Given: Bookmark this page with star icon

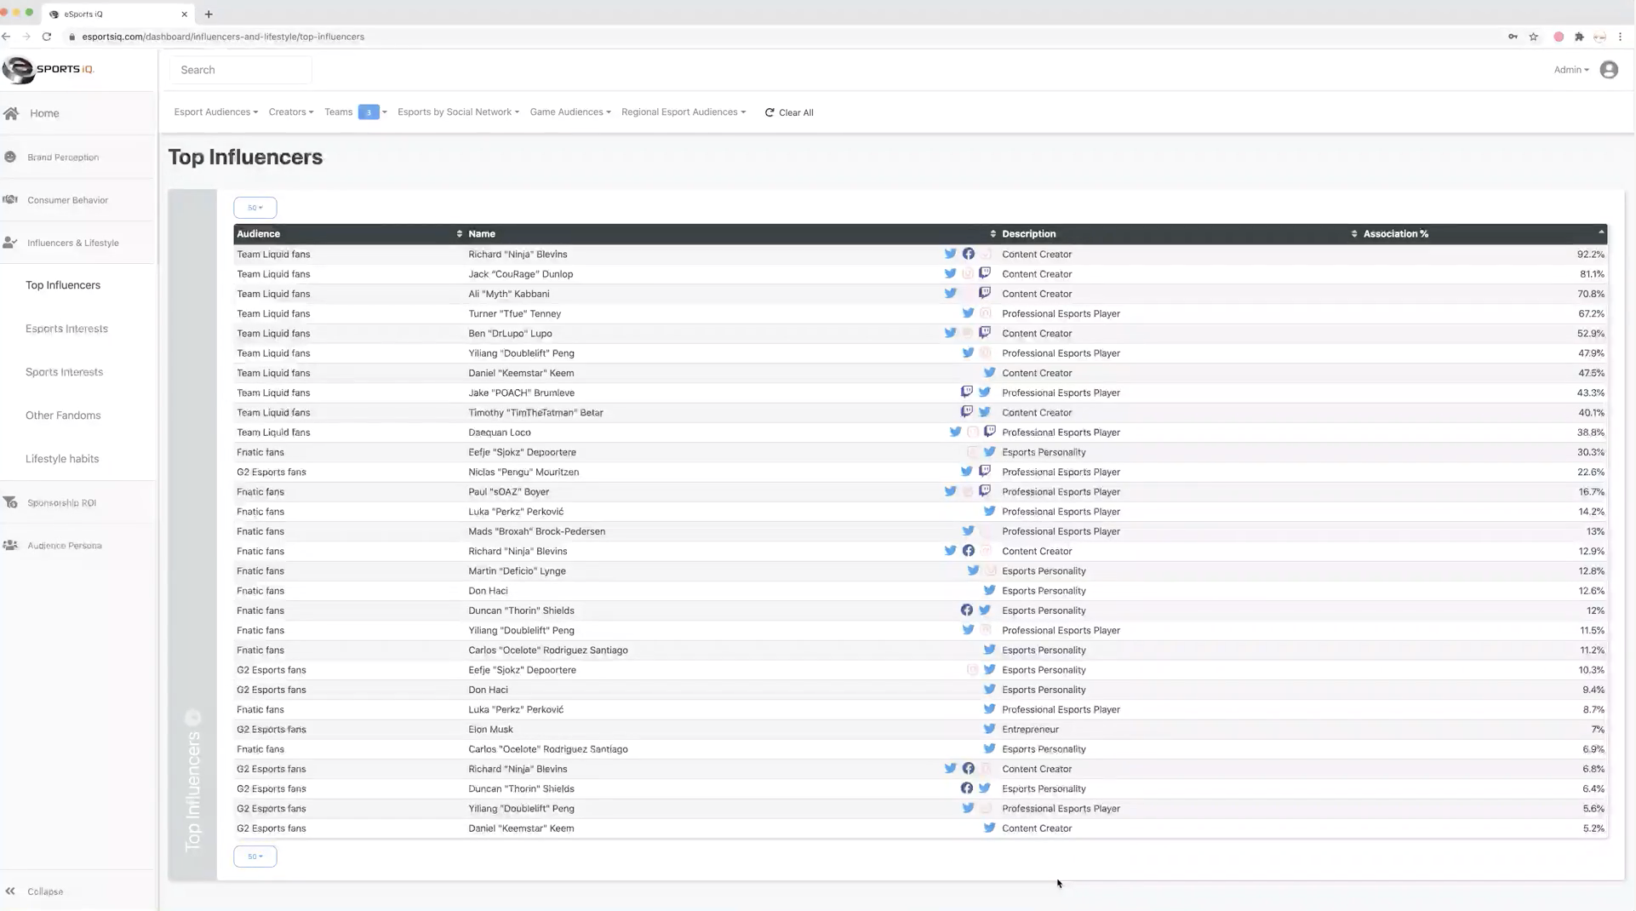Looking at the screenshot, I should (x=1534, y=37).
